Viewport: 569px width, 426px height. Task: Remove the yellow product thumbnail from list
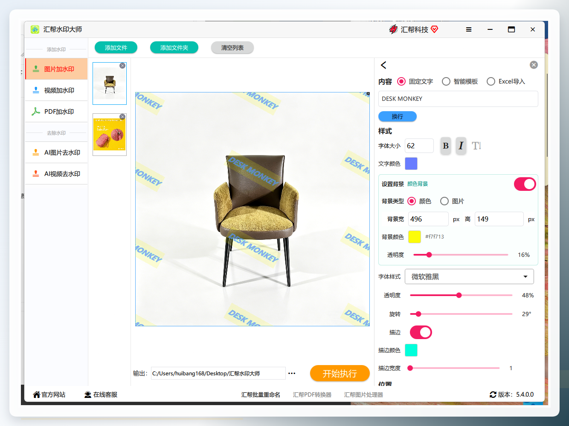[x=122, y=117]
